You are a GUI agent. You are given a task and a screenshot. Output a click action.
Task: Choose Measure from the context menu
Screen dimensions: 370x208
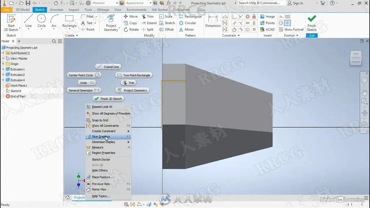point(108,148)
